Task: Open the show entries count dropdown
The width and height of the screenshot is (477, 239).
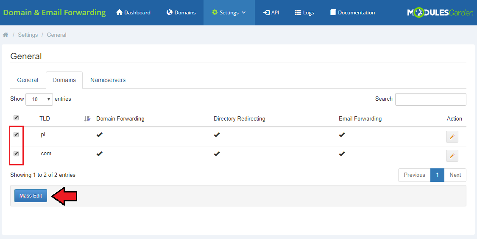Action: pyautogui.click(x=39, y=99)
